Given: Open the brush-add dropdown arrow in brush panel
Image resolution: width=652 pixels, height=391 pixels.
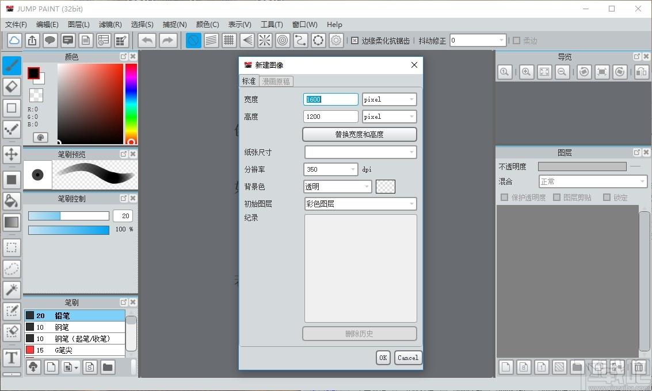Looking at the screenshot, I should (76, 367).
